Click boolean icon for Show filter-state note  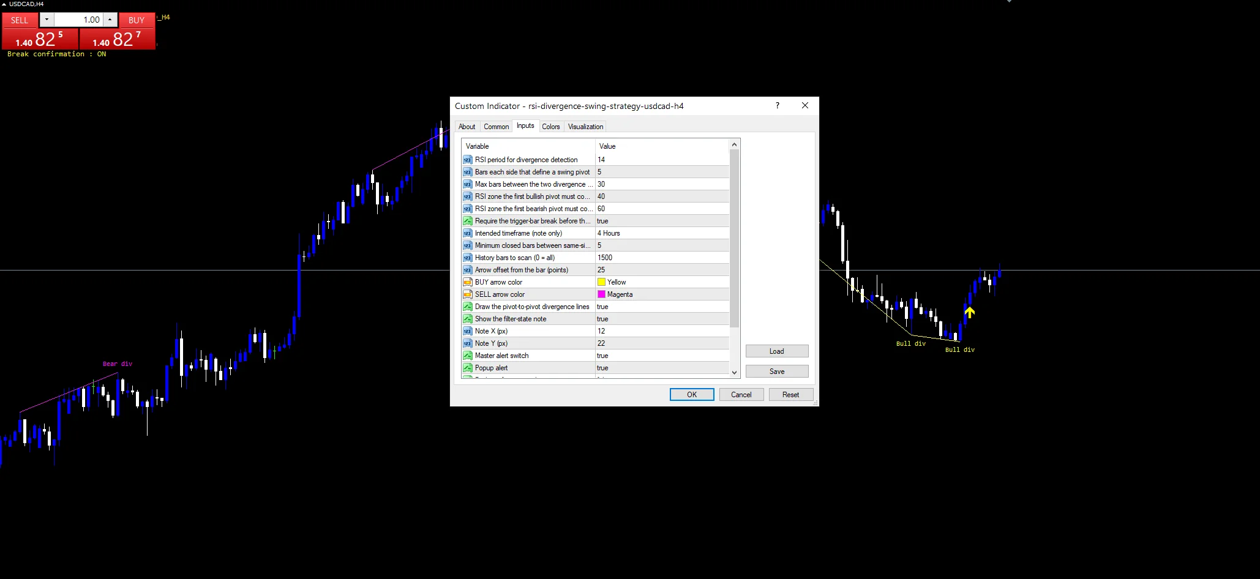click(x=468, y=319)
